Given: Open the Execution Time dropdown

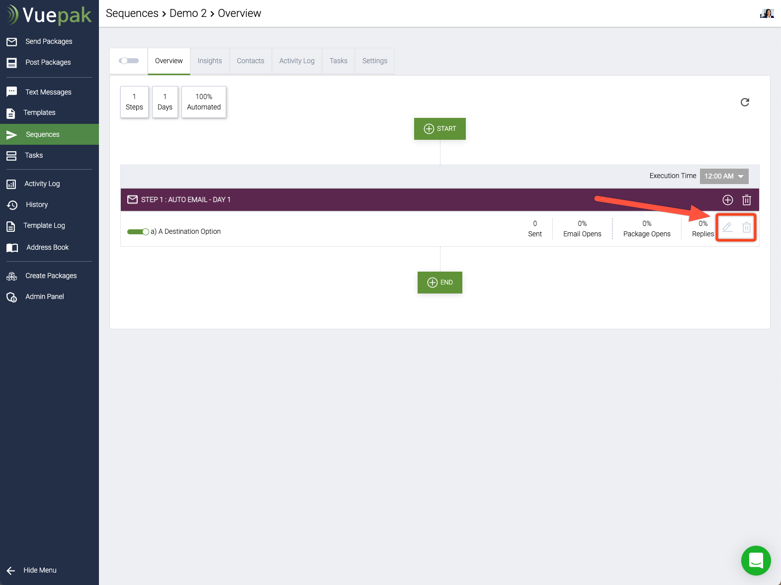Looking at the screenshot, I should [724, 176].
